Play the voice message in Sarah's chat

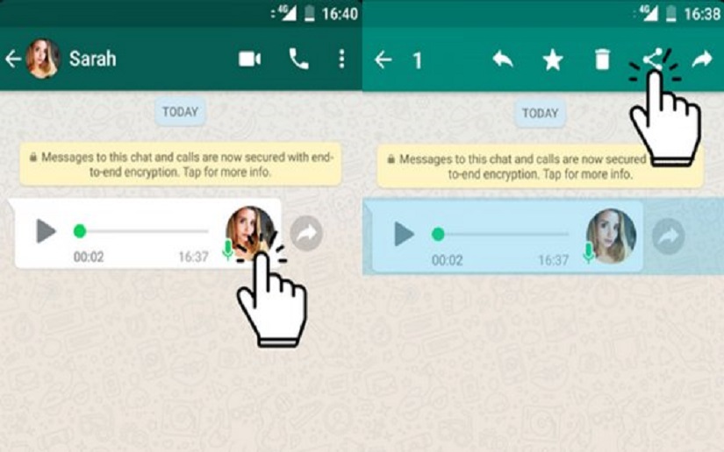(x=45, y=232)
